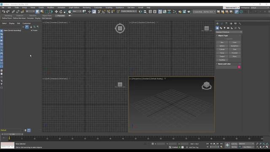Toggle Window/Crossing selection icon
The height and width of the screenshot is (152, 270).
click(51, 12)
